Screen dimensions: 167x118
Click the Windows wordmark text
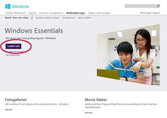20,6
